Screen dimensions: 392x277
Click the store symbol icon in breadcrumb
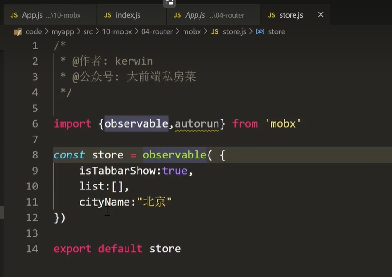[x=260, y=32]
